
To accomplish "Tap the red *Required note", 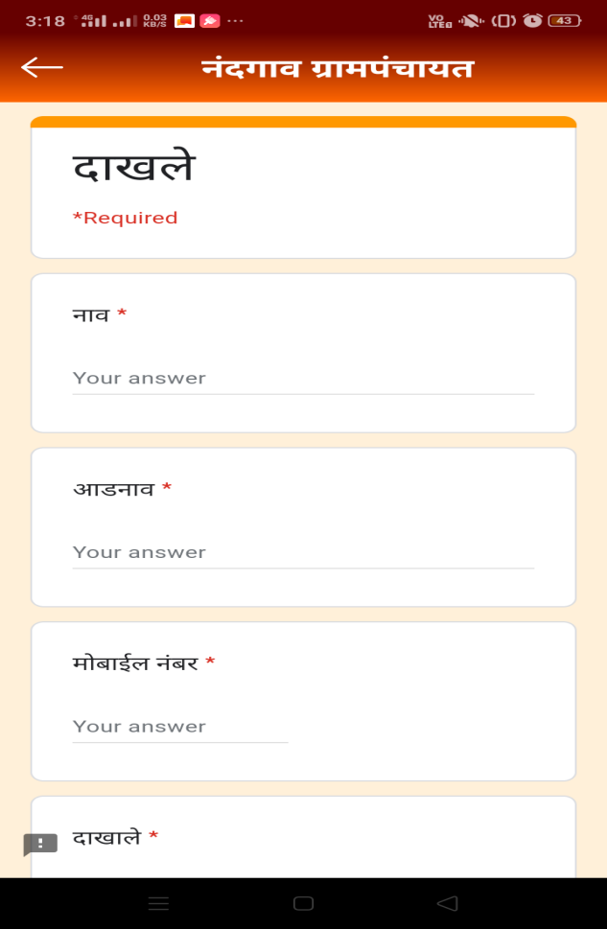I will coord(126,218).
